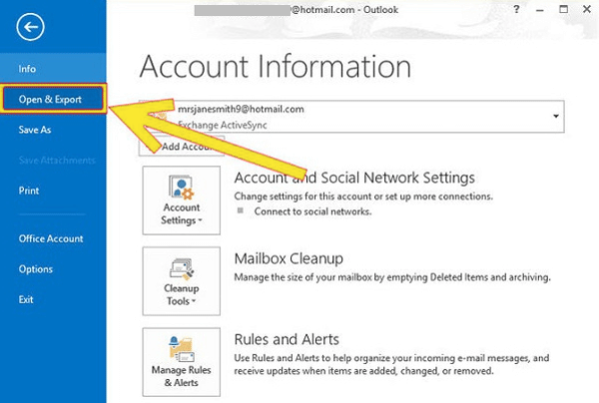Close the Outlook window
The height and width of the screenshot is (403, 599).
[587, 9]
